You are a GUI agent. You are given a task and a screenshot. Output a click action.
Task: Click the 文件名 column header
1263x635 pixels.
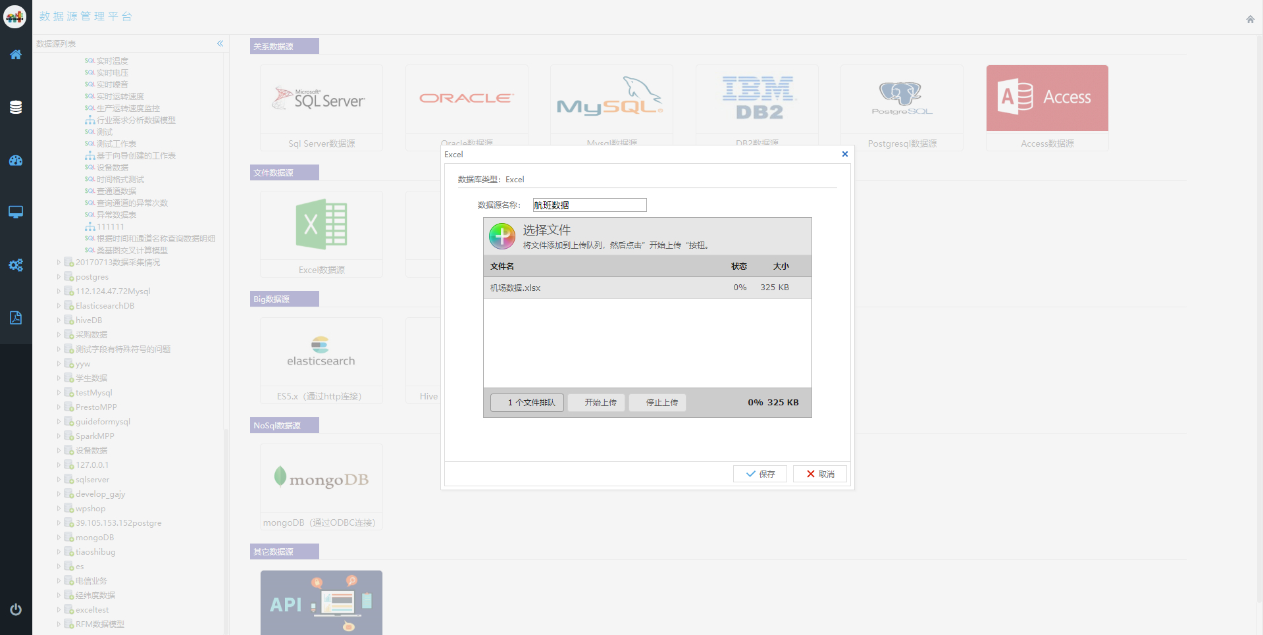(502, 267)
